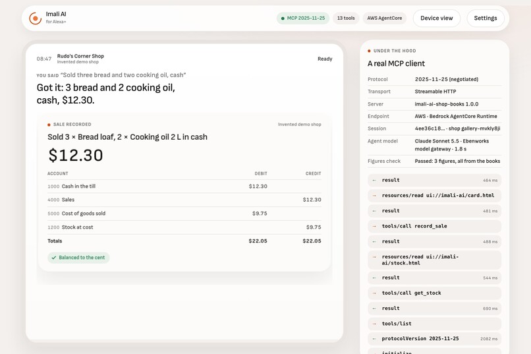Image resolution: width=531 pixels, height=354 pixels.
Task: Select the result entry showing 464 ms
Action: [x=435, y=180]
